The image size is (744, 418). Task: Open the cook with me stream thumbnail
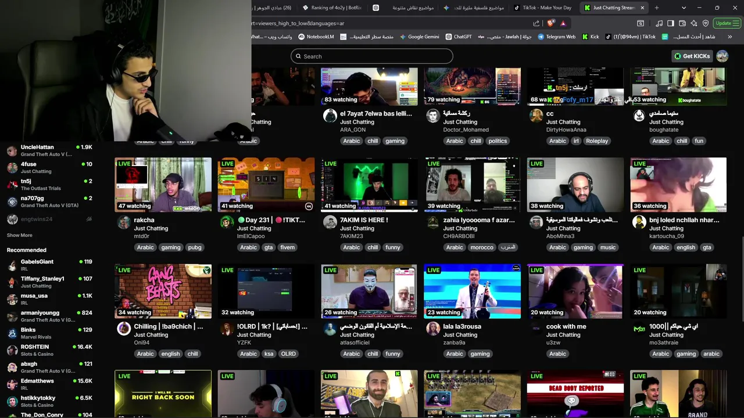(x=575, y=291)
